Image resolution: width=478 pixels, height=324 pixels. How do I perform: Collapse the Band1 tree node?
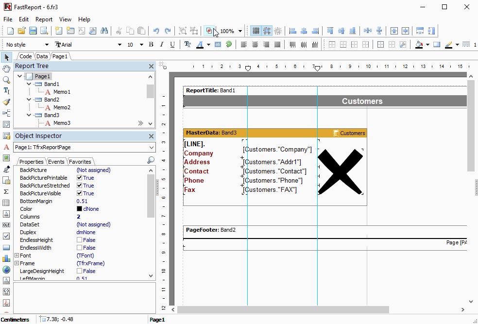[x=29, y=84]
